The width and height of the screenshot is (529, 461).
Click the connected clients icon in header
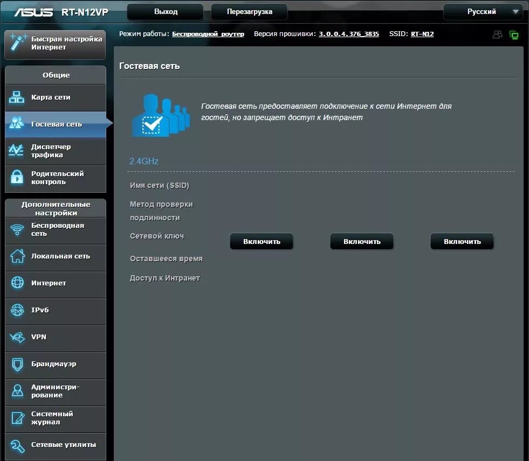tap(497, 33)
